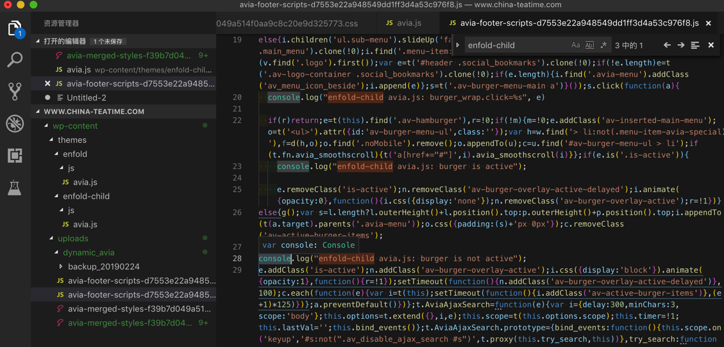This screenshot has height=347, width=724.
Task: Expand the backup_20190224 folder
Action: click(103, 266)
